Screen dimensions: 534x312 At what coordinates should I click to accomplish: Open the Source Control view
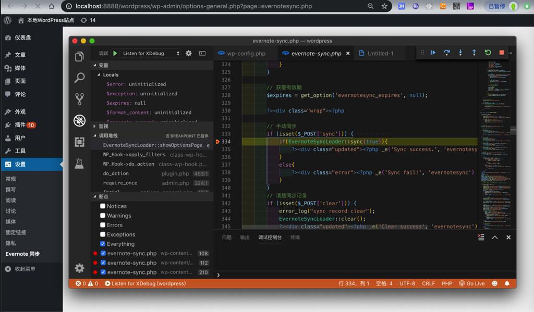click(x=79, y=99)
